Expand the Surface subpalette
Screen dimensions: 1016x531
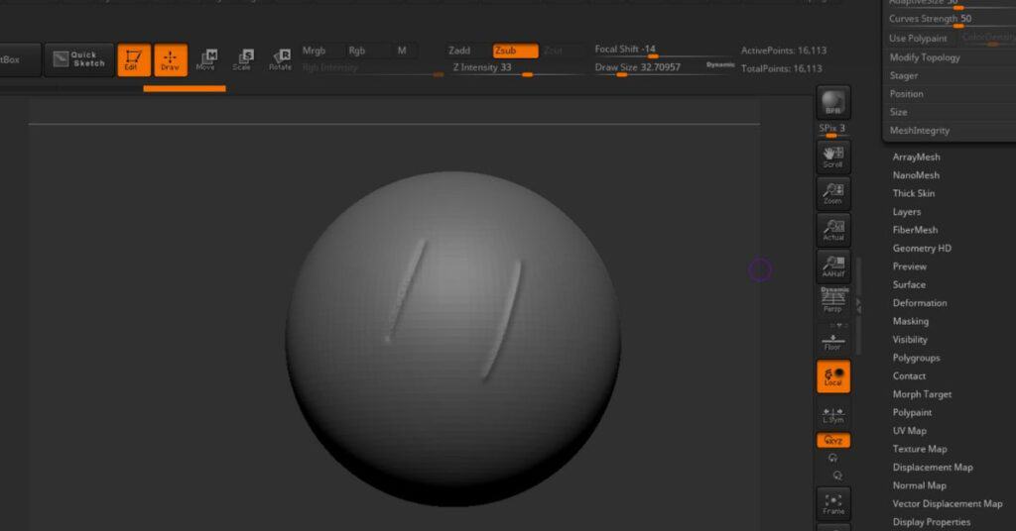point(909,284)
